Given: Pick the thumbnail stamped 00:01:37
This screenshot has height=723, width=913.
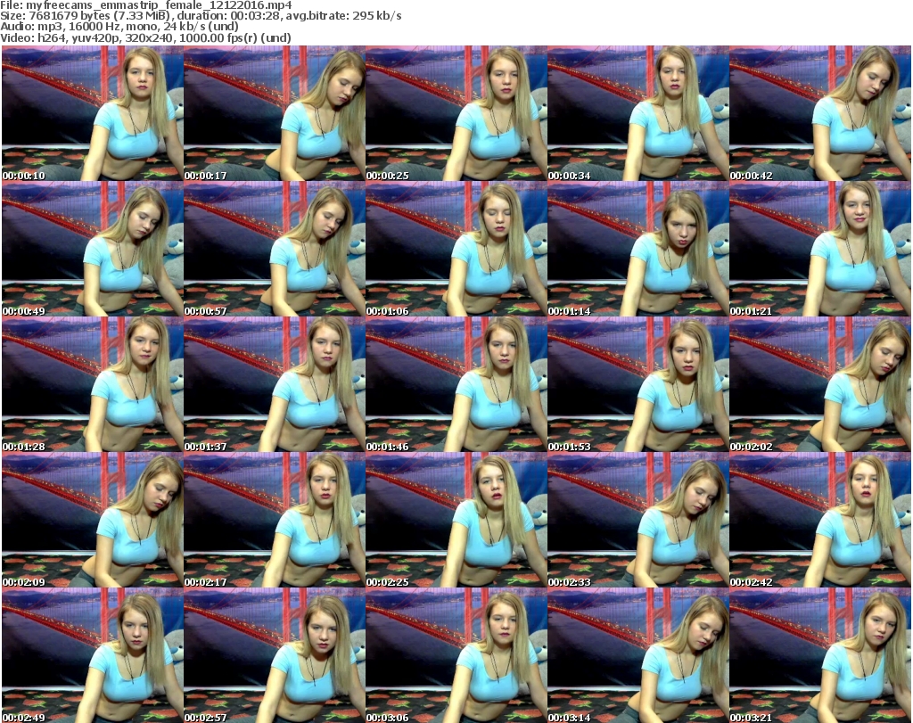Looking at the screenshot, I should pyautogui.click(x=275, y=385).
